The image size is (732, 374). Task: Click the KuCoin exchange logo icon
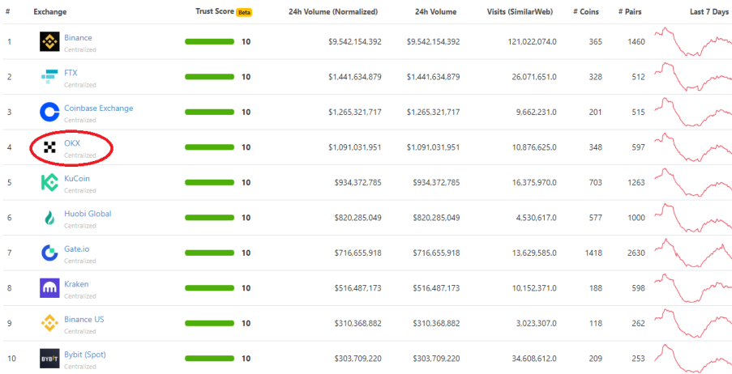[x=49, y=182]
